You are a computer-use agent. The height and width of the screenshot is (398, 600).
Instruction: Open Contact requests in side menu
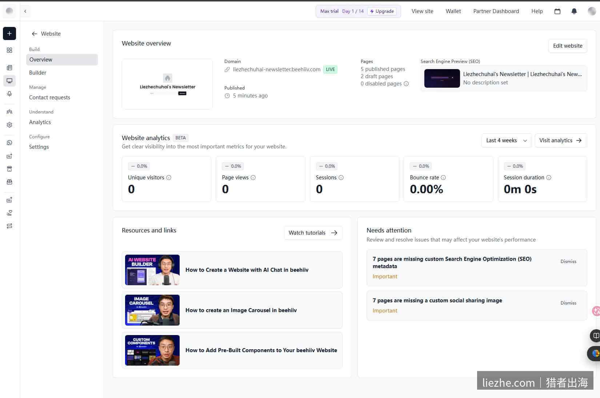point(49,97)
